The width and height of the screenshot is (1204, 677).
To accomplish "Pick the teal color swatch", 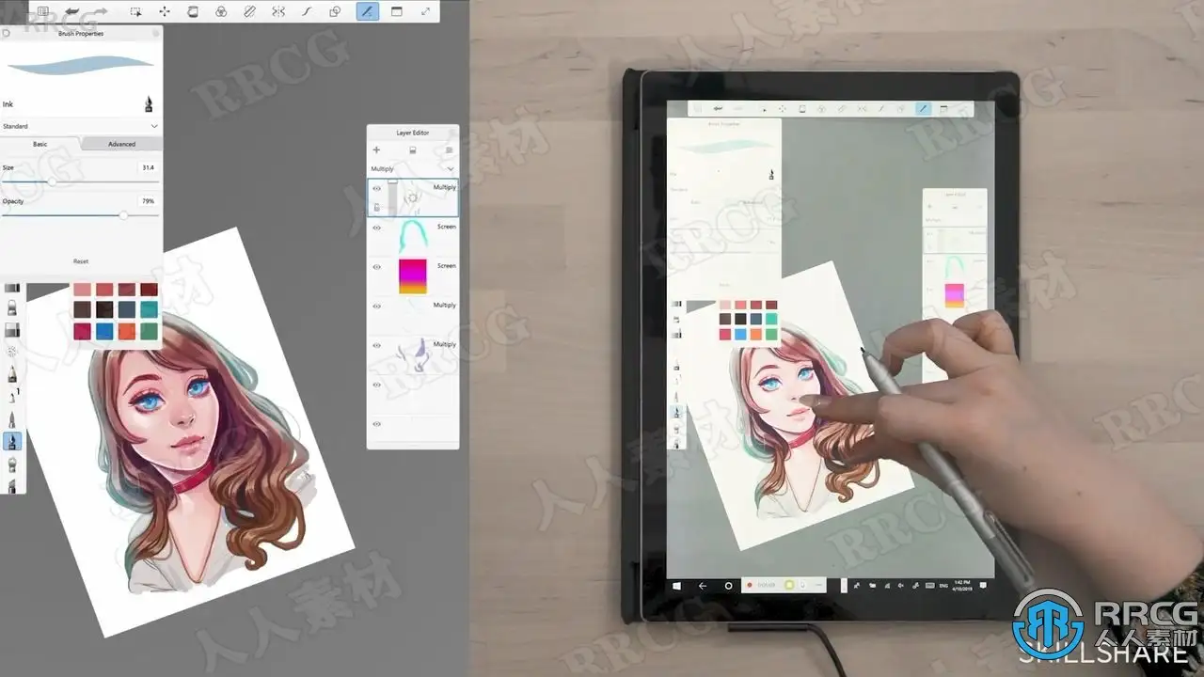I will tap(149, 309).
